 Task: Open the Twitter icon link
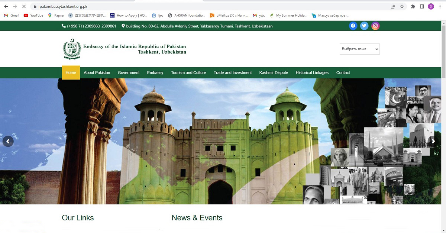[x=364, y=26]
